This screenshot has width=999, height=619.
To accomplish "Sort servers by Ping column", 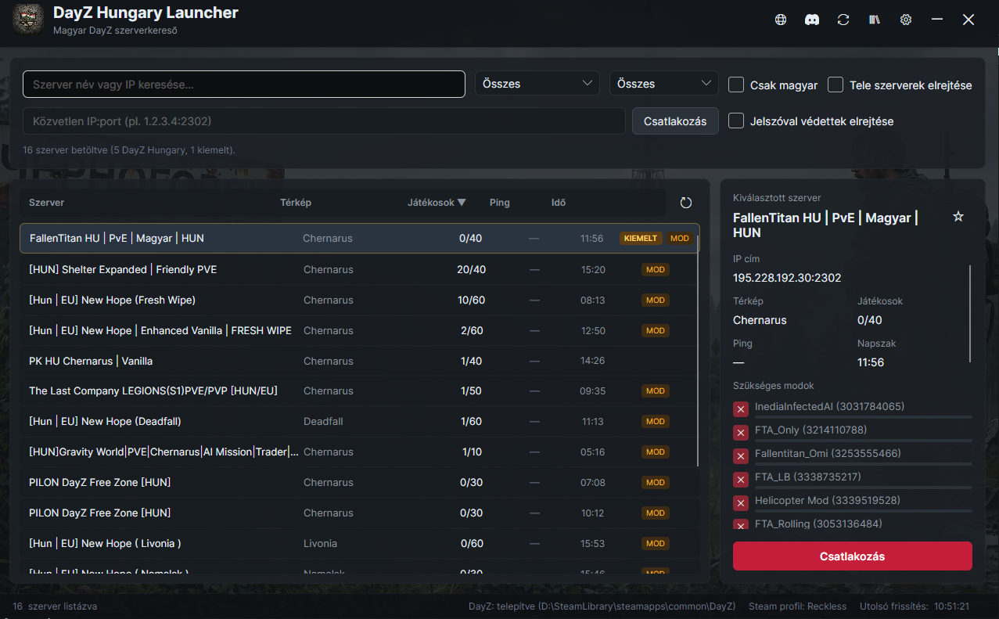I will [x=499, y=203].
